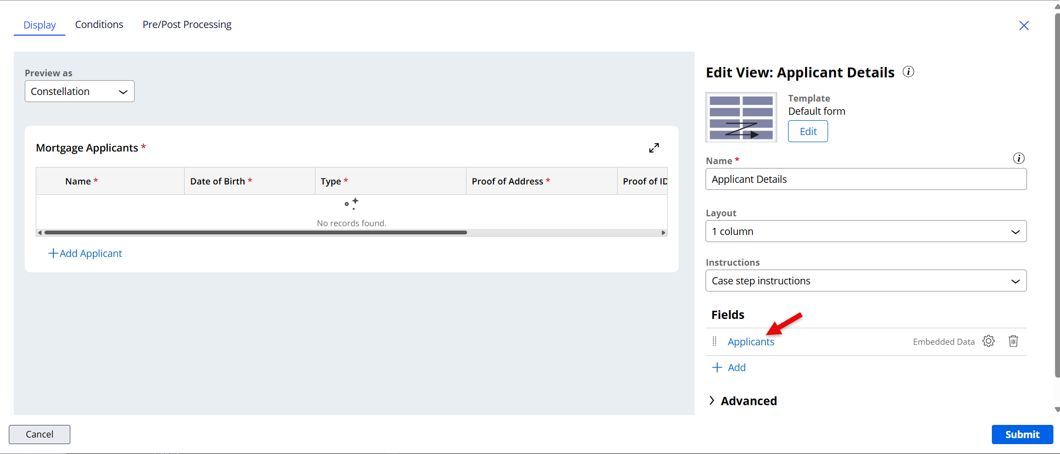The width and height of the screenshot is (1060, 454).
Task: Click the template Edit button
Action: pos(807,132)
